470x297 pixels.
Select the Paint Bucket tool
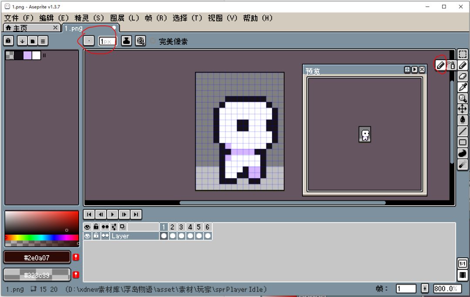pos(463,120)
